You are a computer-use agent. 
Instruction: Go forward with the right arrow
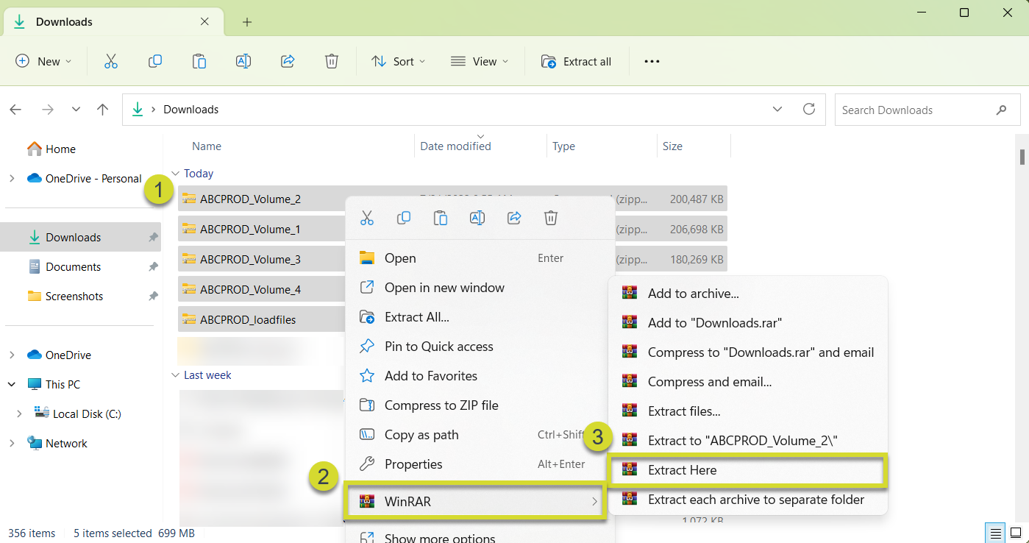pos(48,110)
